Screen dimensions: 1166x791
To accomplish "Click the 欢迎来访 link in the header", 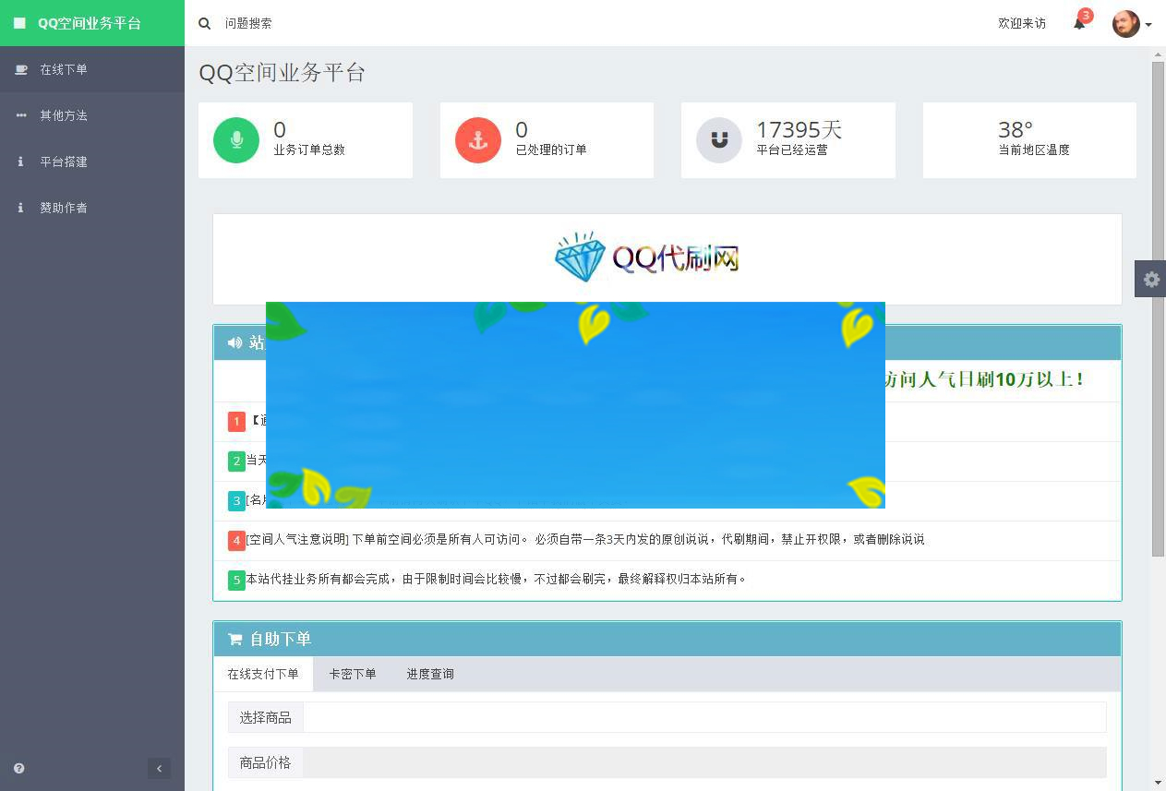I will click(1021, 24).
